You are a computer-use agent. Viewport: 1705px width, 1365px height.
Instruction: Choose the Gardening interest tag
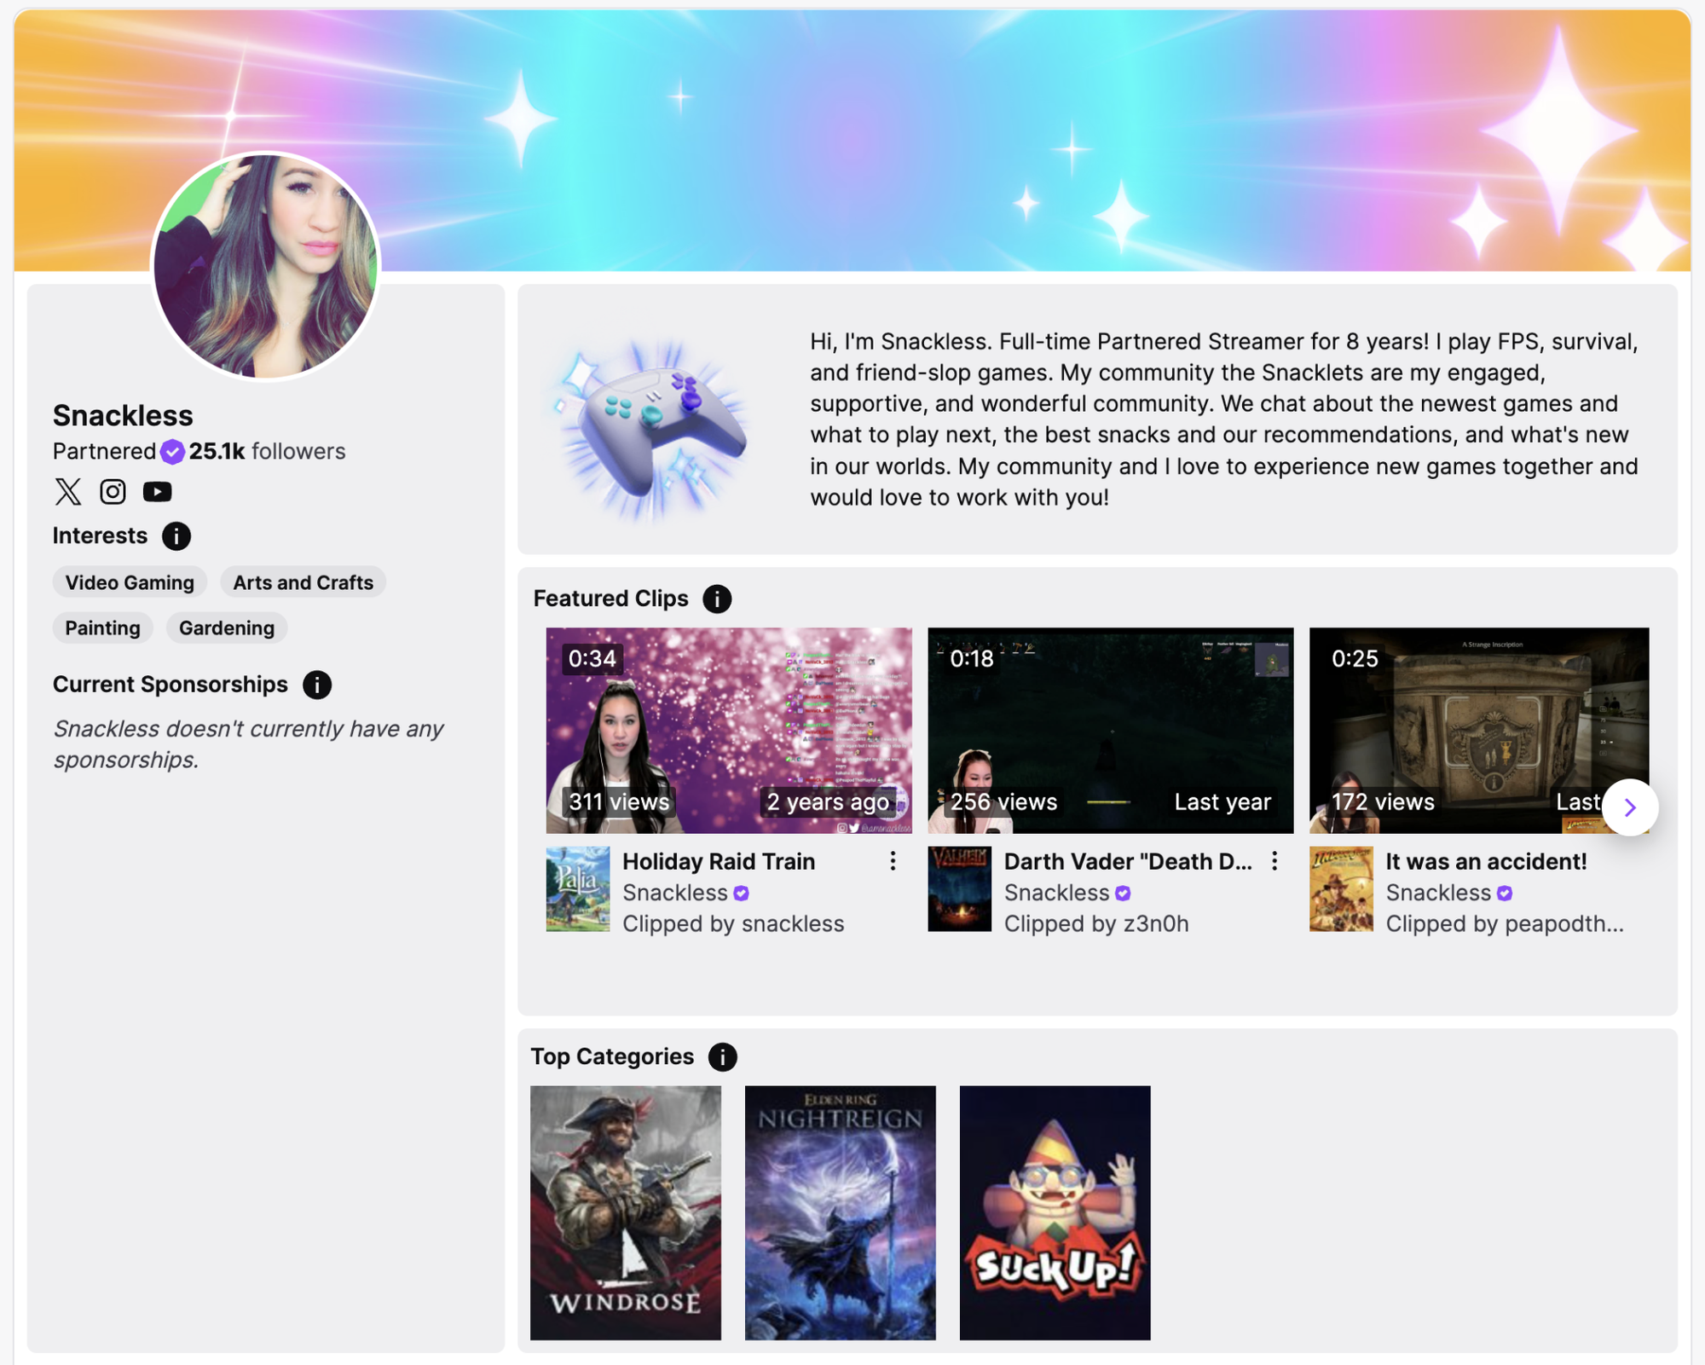point(227,628)
